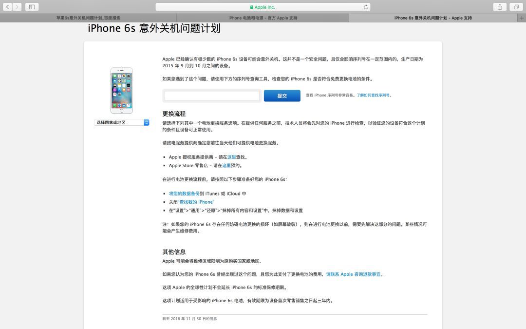
Task: Go back to the previous page
Action: click(8, 7)
